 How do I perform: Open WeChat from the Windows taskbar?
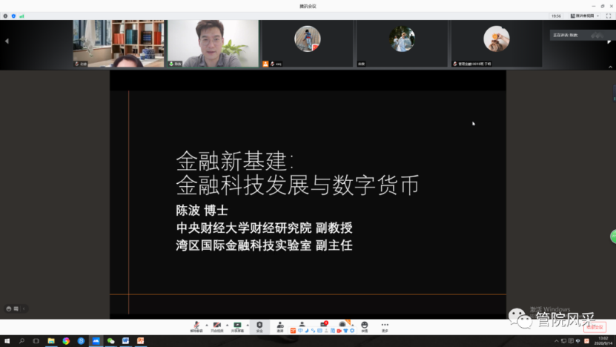110,341
